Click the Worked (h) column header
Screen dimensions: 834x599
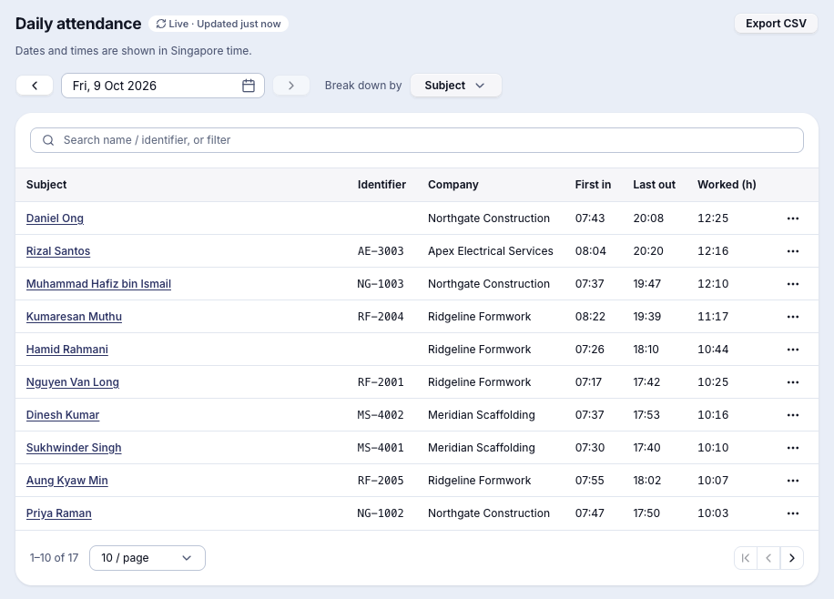[727, 185]
